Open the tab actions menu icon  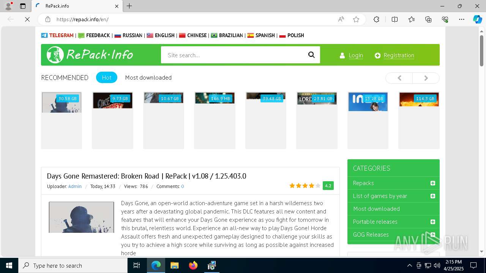click(23, 6)
